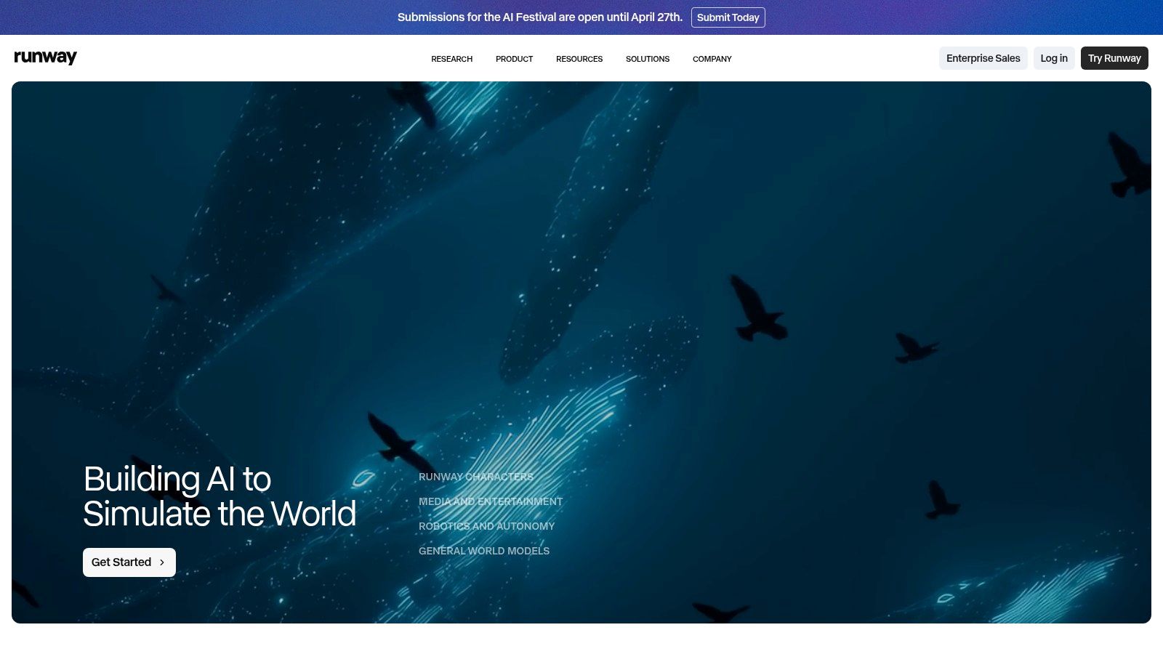Click the Building AI to Simulate the World heading
Screen dimensions: 1163x654
[220, 496]
